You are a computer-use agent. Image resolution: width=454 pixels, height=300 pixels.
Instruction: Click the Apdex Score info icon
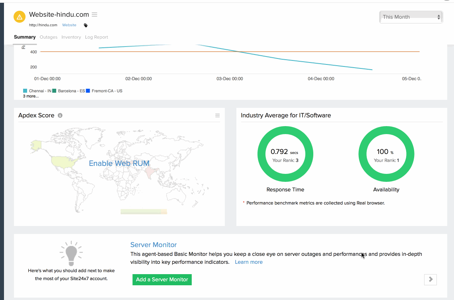60,115
